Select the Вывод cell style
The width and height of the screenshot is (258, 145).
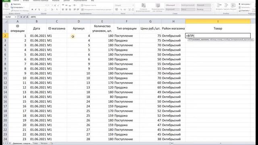(204, 9)
